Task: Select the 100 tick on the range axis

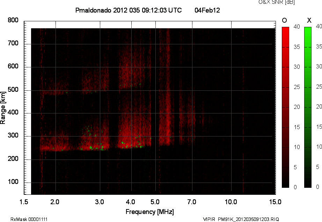Action: pos(13,183)
